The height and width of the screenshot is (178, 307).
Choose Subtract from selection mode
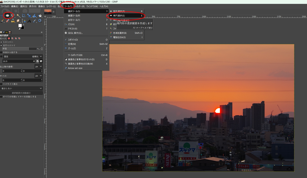[x=16, y=38]
